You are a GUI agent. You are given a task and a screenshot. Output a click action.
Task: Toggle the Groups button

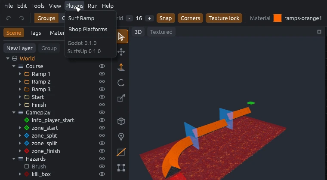[46, 18]
